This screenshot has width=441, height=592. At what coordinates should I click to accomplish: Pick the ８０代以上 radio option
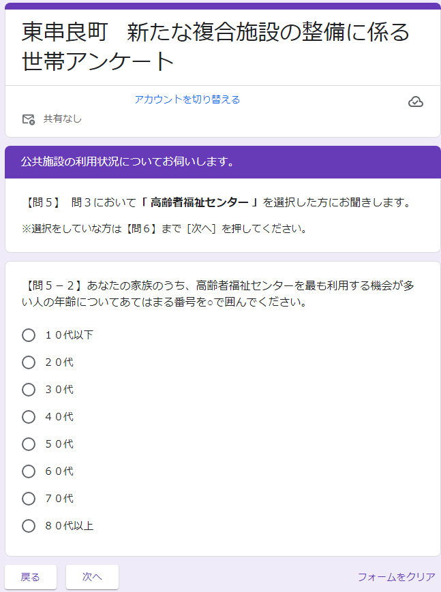point(29,526)
